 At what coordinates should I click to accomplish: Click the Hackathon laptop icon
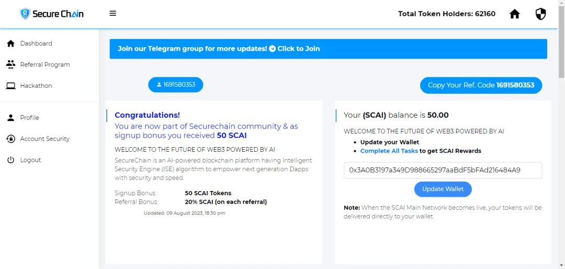tap(11, 86)
